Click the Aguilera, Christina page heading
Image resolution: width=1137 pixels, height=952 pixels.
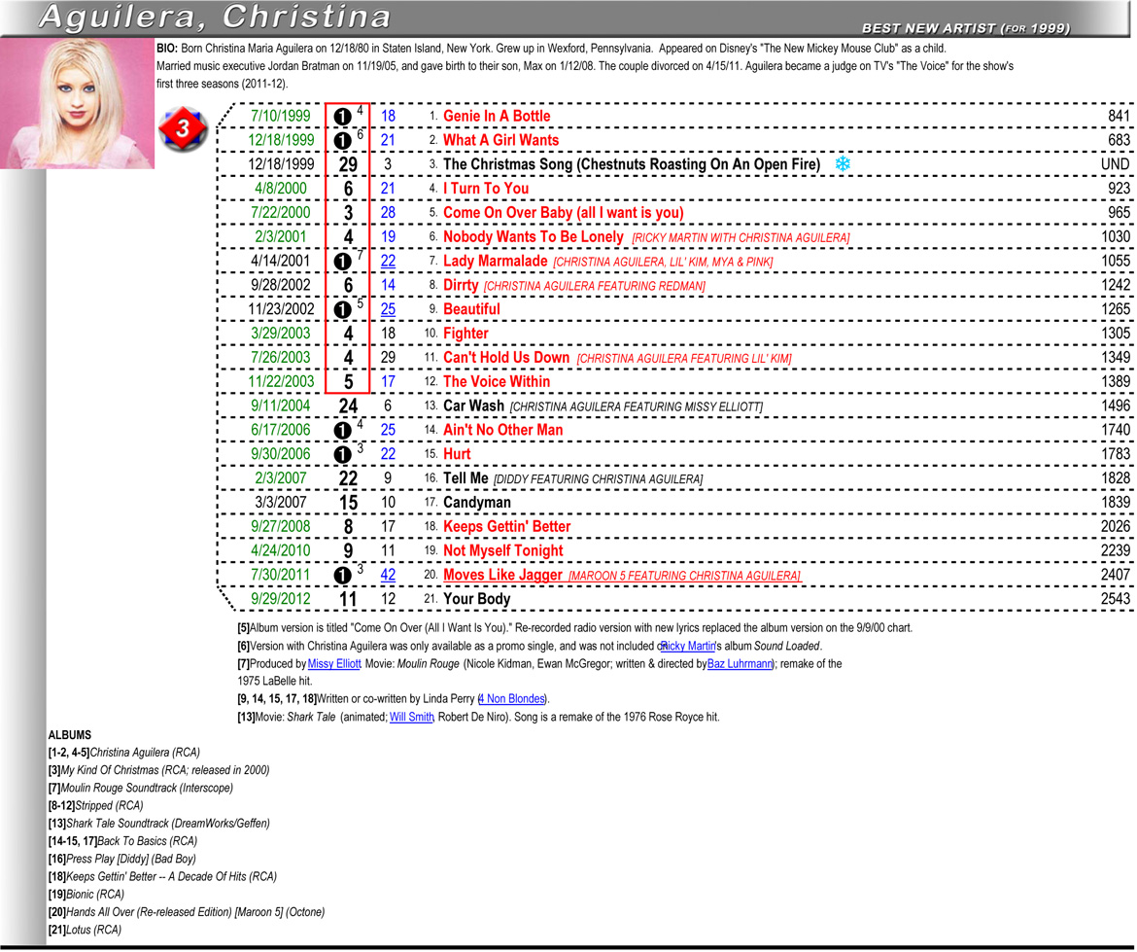click(215, 18)
